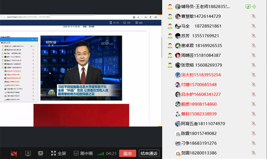Select participant 淡大钊 shown in red
Screen dimensions: 267x159
(x=201, y=75)
